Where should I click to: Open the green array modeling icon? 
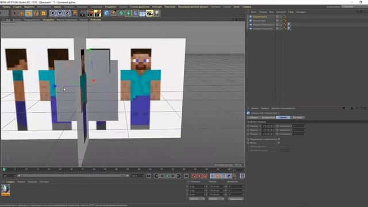pyautogui.click(x=128, y=13)
